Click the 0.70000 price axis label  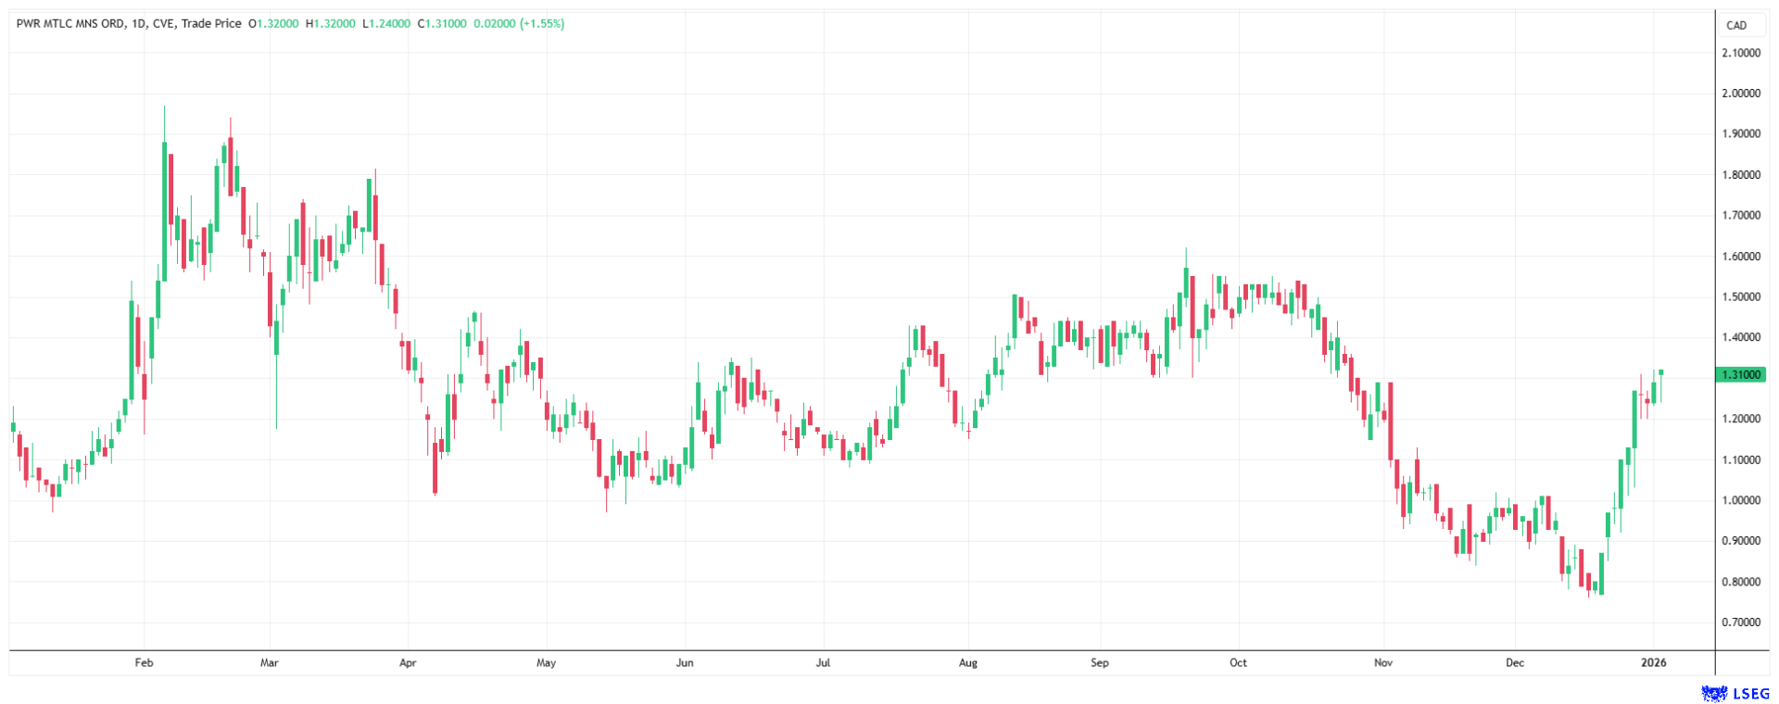pos(1741,622)
